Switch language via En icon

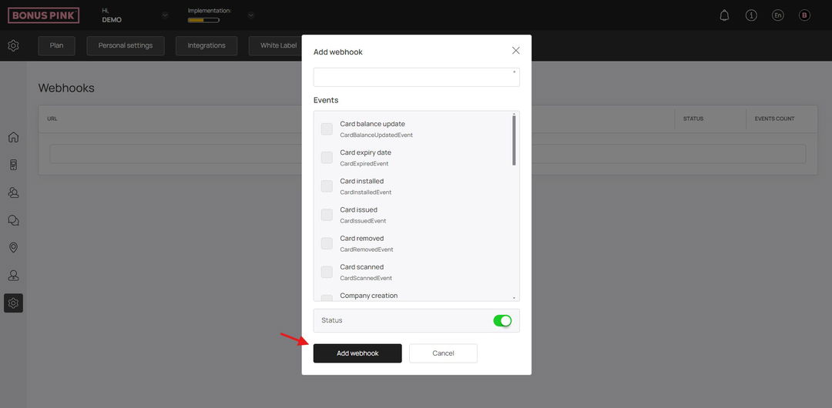click(x=778, y=15)
